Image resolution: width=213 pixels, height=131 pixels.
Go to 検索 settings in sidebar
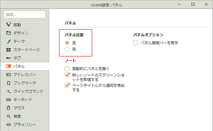[25, 116]
